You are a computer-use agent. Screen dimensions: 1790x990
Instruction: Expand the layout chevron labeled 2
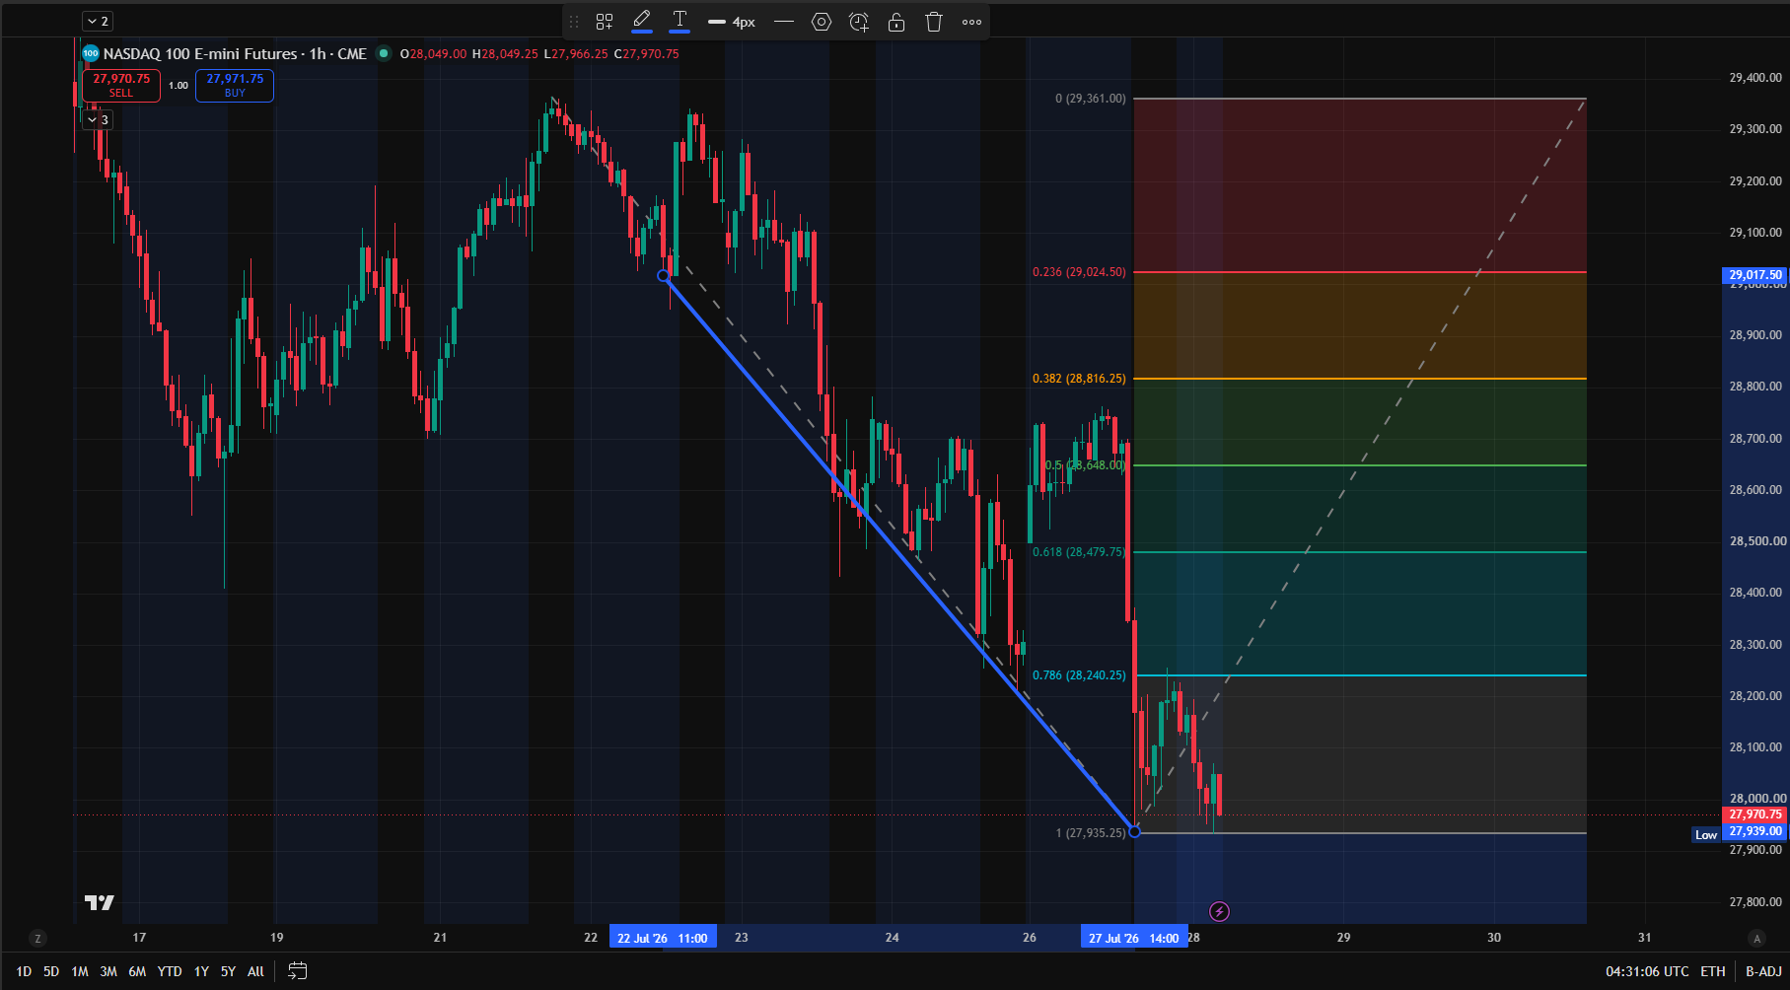[x=97, y=21]
